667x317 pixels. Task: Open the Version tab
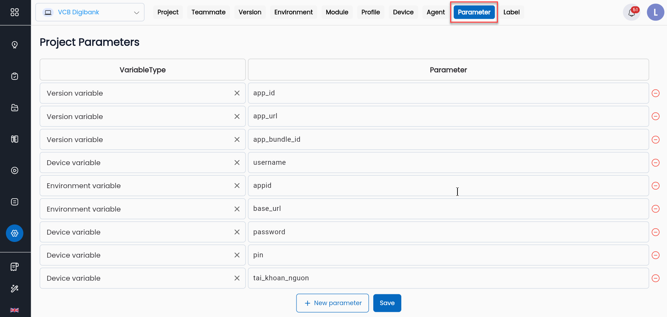pos(250,12)
